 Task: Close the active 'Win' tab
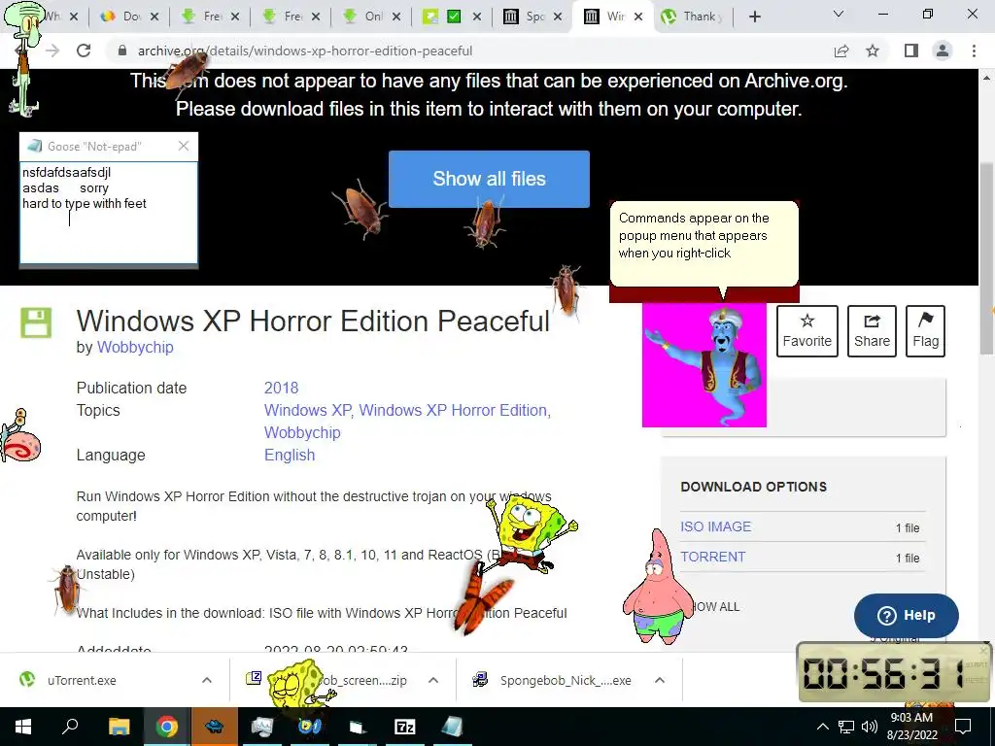(638, 17)
